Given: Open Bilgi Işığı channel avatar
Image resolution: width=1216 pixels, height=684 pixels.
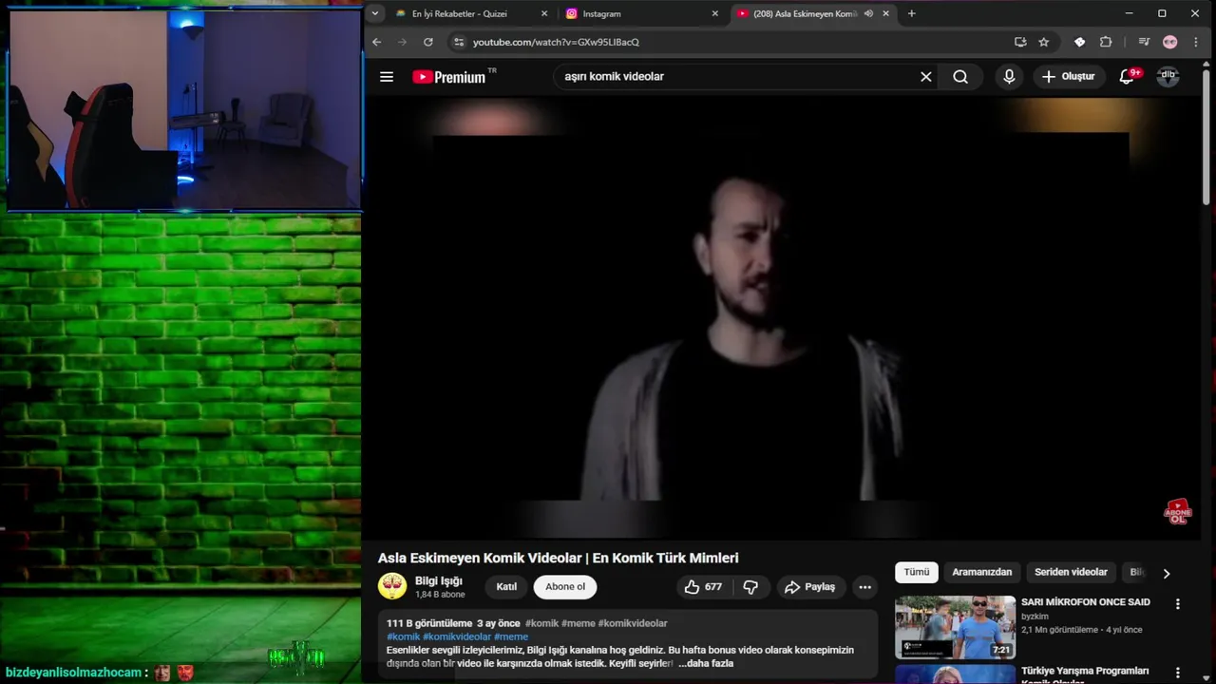Looking at the screenshot, I should click(392, 586).
